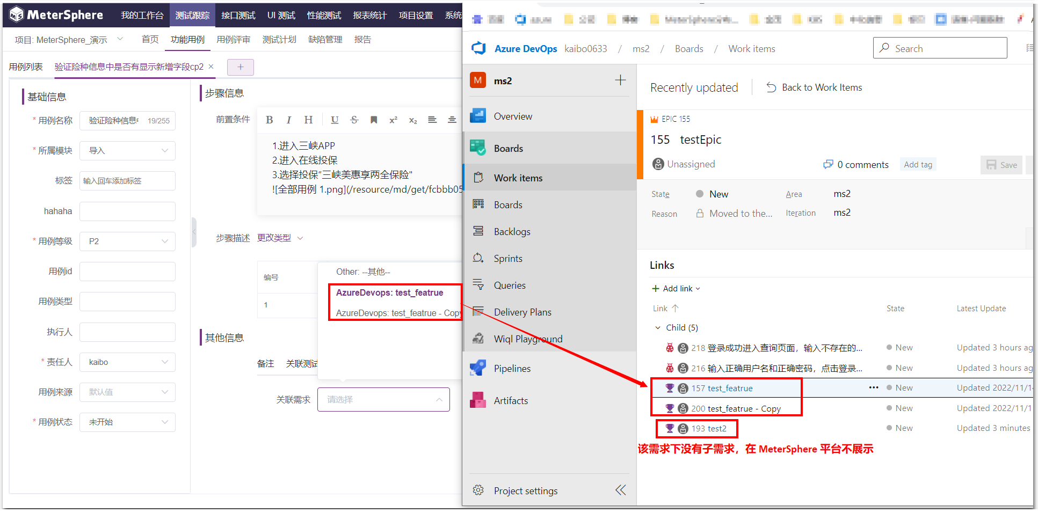Viewport: 1038px width, 513px height.
Task: Open Sprints from the sidebar
Action: tap(508, 258)
